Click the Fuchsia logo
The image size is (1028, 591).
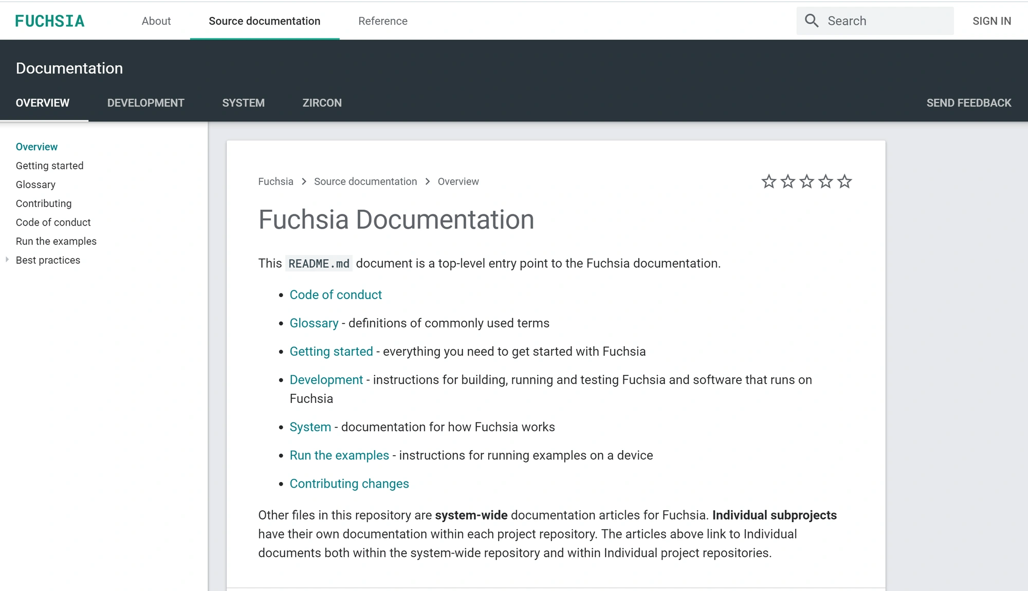50,21
